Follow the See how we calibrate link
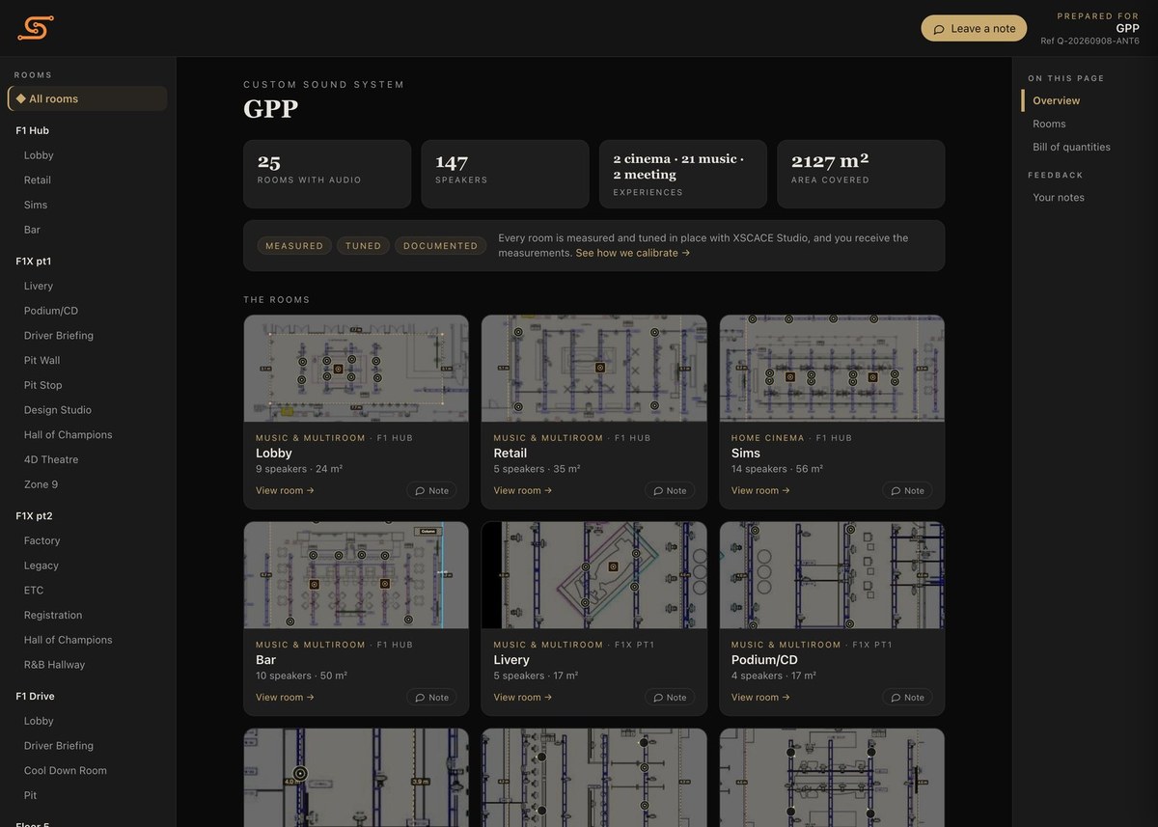Image resolution: width=1158 pixels, height=827 pixels. coord(633,253)
